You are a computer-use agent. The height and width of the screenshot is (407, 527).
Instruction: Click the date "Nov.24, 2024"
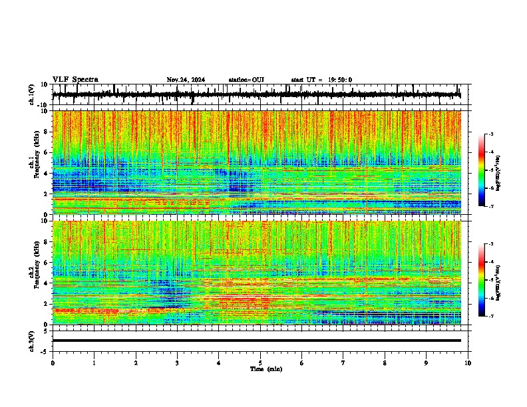(x=186, y=80)
